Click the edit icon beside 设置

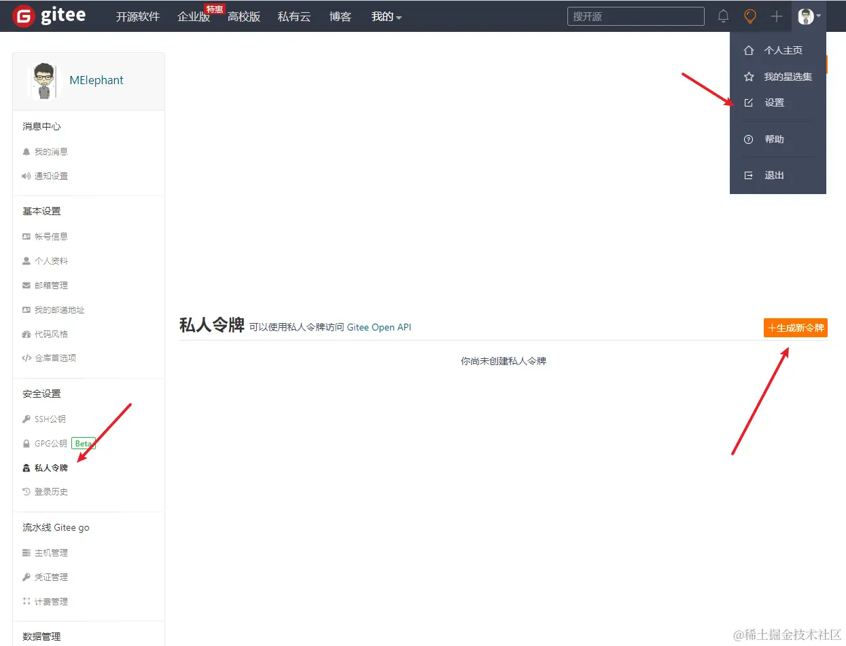click(x=749, y=102)
